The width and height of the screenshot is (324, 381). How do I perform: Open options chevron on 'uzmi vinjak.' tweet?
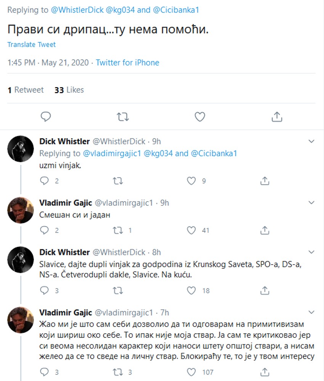tap(311, 142)
